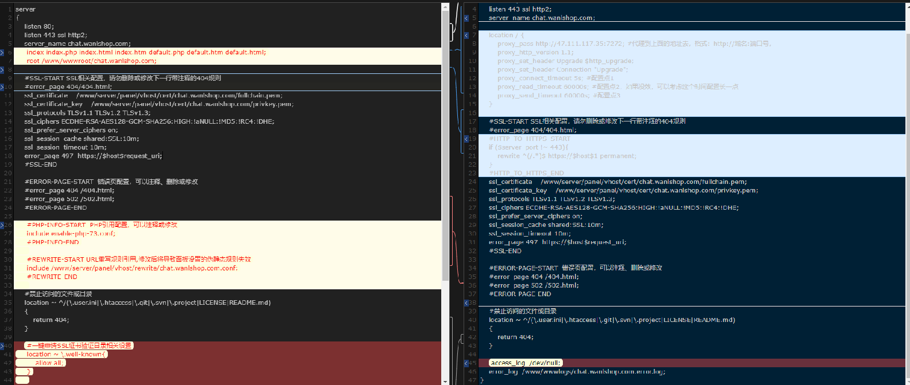Click 'listen 443 ssl http2;' in left pane
Viewport: 910px width, 385px height.
56,35
